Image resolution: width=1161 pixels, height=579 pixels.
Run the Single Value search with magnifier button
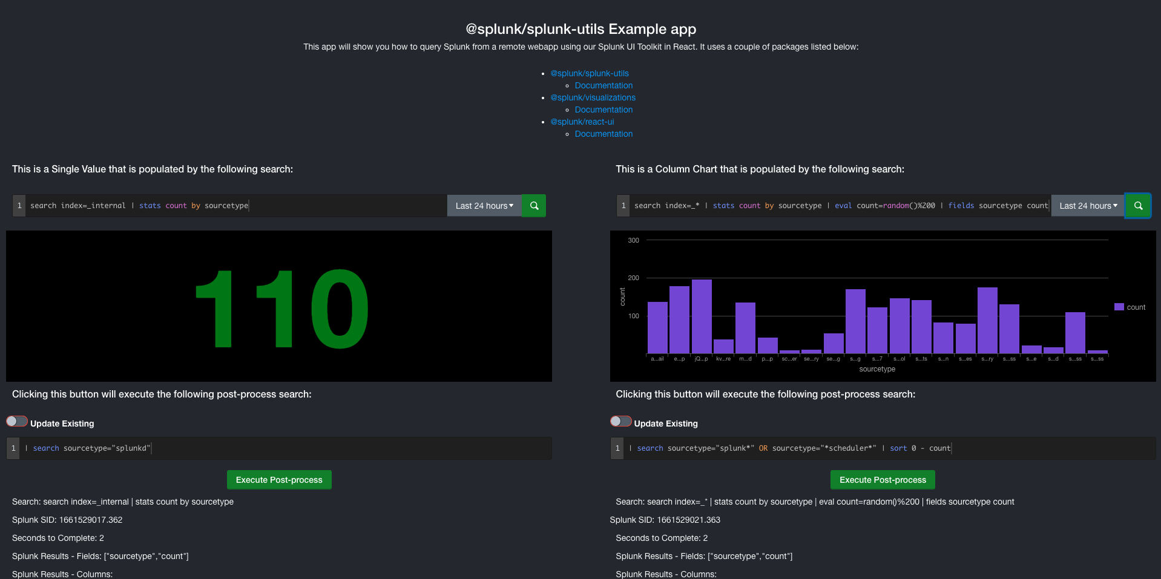click(x=534, y=206)
